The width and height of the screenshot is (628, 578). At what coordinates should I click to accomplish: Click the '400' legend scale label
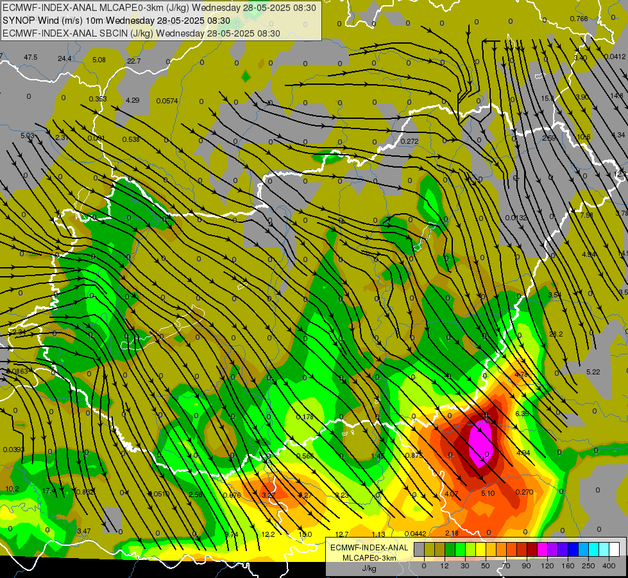pos(609,566)
